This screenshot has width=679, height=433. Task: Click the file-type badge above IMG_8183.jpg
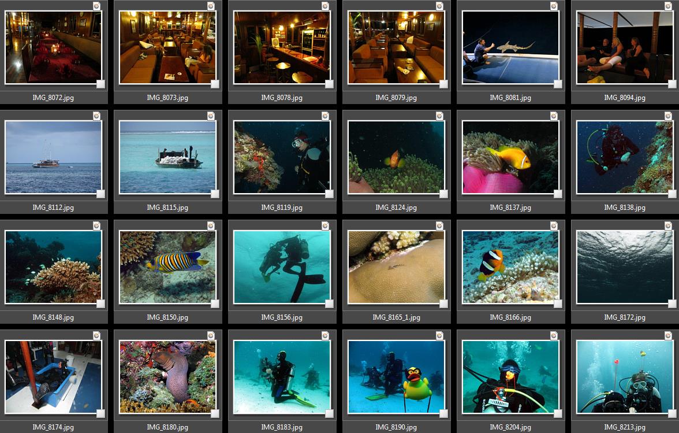[325, 335]
